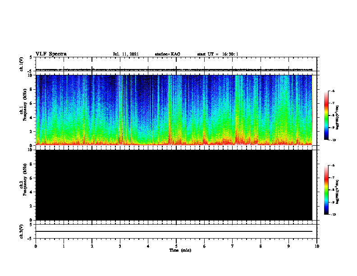Click the Time (min) axis label
357x276 pixels.
tap(180, 250)
